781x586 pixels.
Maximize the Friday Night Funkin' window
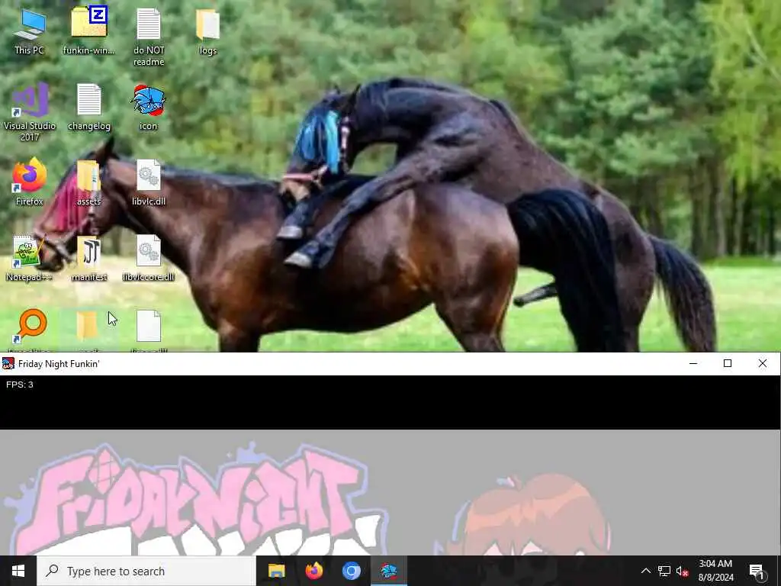pos(727,364)
